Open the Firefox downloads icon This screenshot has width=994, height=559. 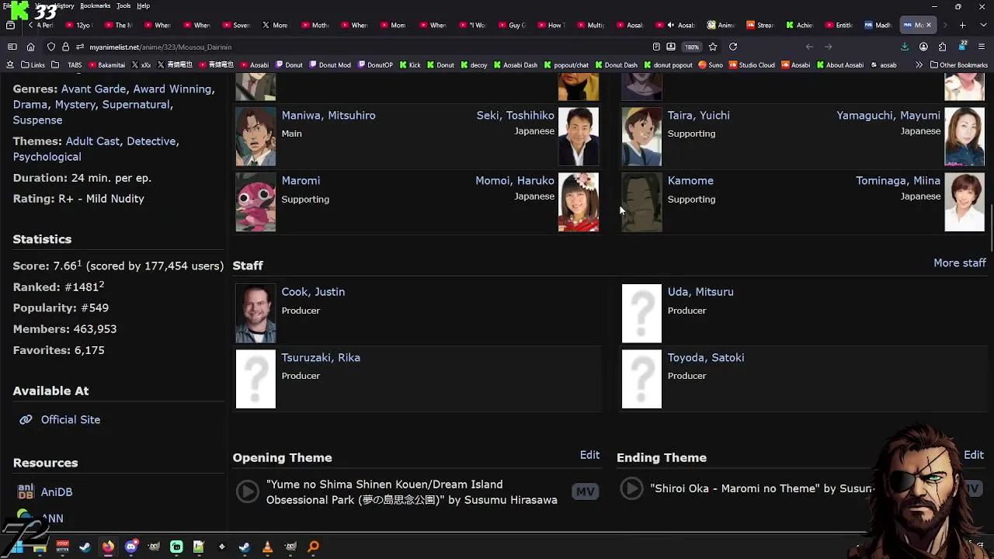(905, 47)
